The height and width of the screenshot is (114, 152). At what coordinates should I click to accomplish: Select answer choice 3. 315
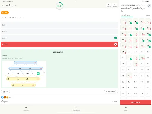pos(59,38)
